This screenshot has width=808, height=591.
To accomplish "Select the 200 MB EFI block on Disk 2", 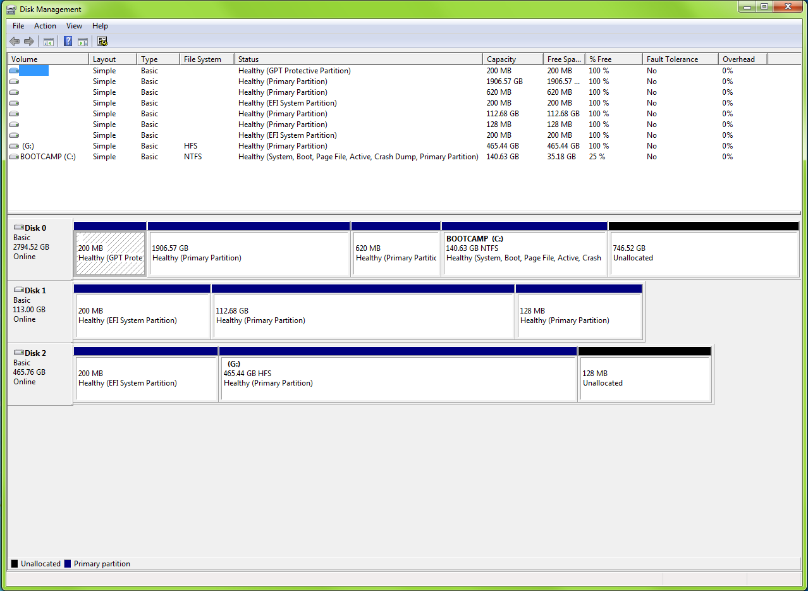I will (146, 374).
